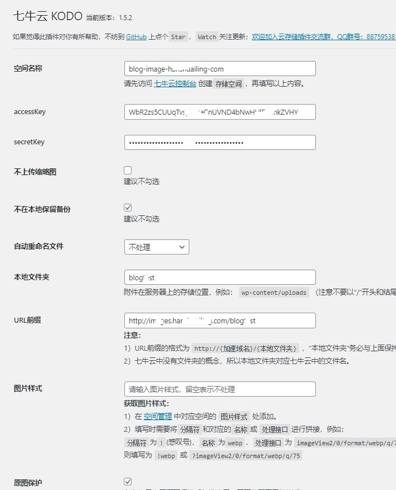Click the Star code tag
The height and width of the screenshot is (490, 396).
pos(178,37)
